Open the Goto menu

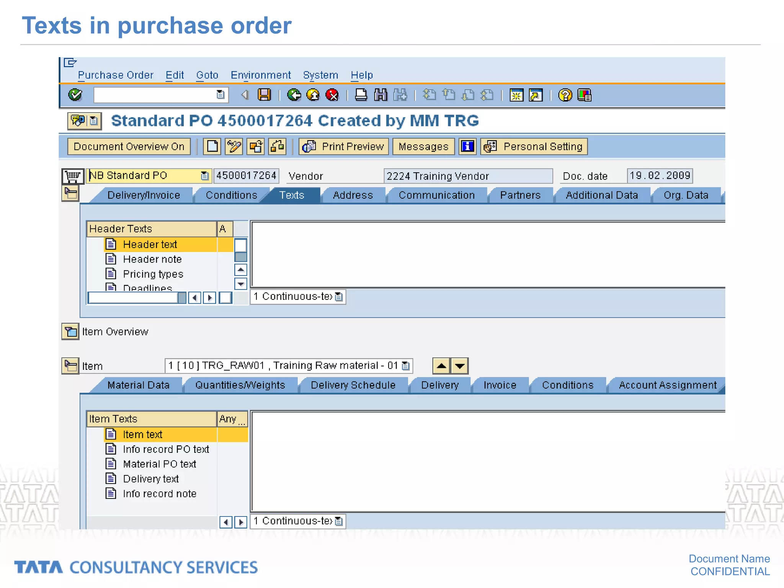[207, 75]
